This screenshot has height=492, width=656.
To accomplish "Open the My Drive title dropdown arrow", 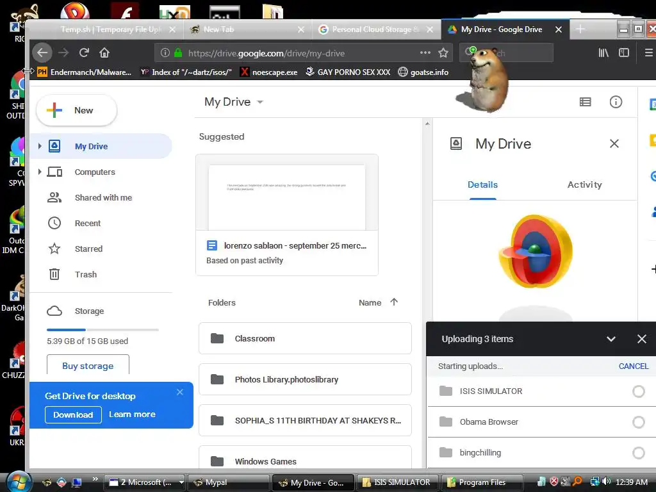I will click(260, 102).
